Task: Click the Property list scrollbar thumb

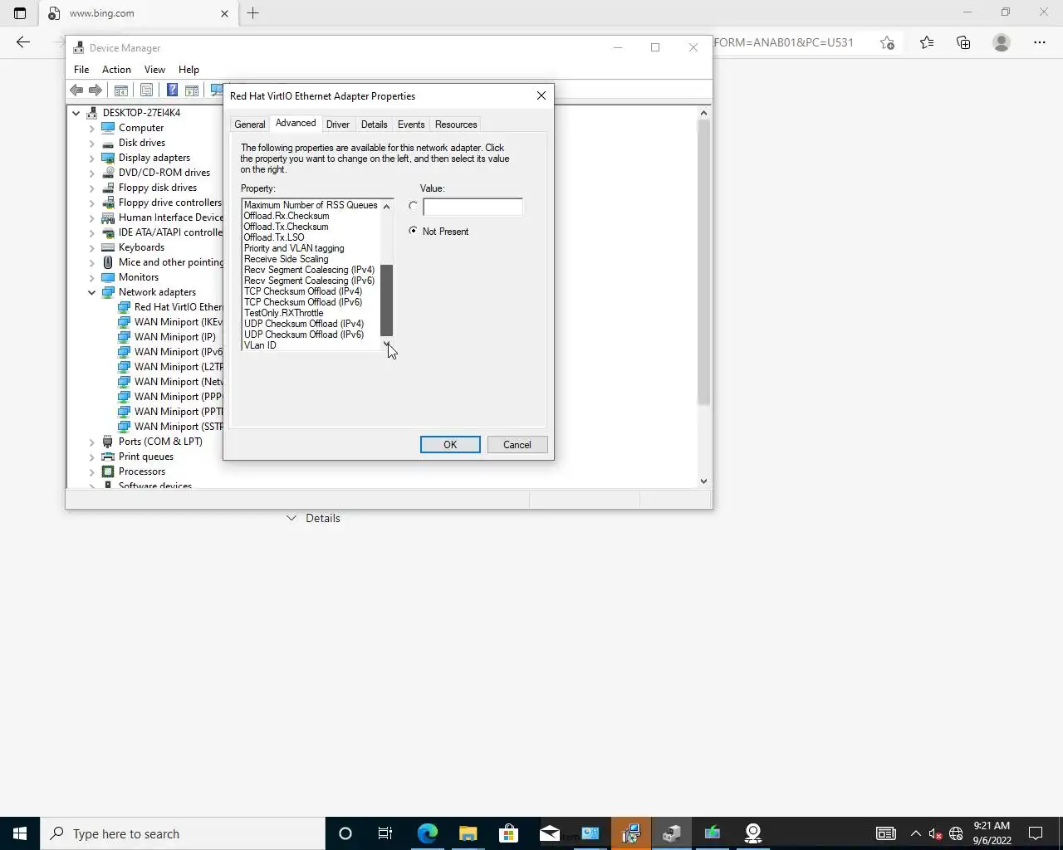Action: 386,300
